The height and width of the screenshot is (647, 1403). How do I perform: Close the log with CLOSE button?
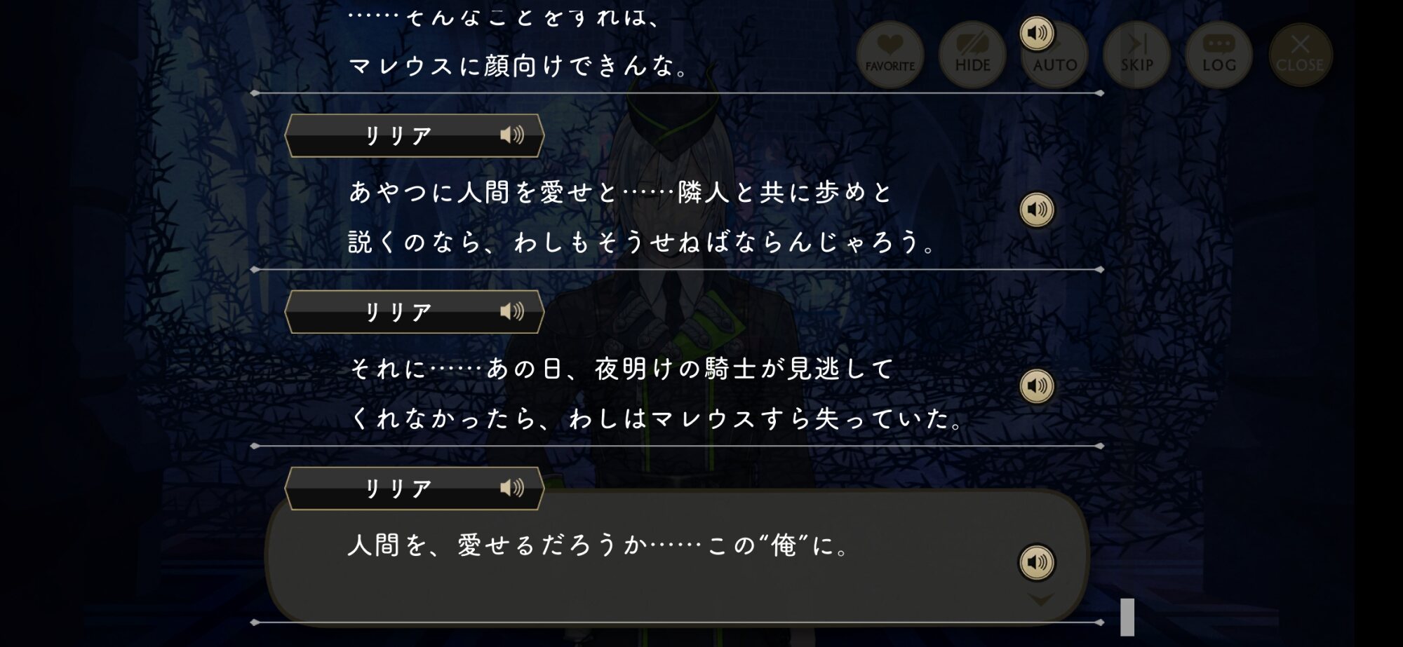[1300, 55]
